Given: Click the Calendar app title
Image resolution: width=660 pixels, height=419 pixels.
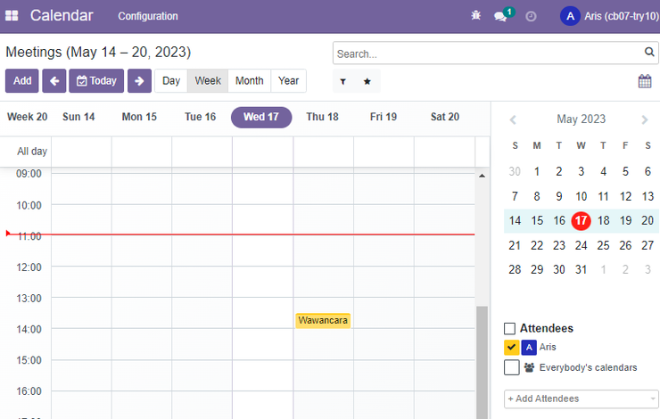Looking at the screenshot, I should pyautogui.click(x=62, y=15).
